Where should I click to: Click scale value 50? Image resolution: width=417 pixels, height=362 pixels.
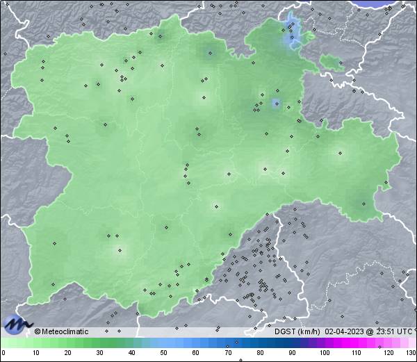(x=163, y=353)
